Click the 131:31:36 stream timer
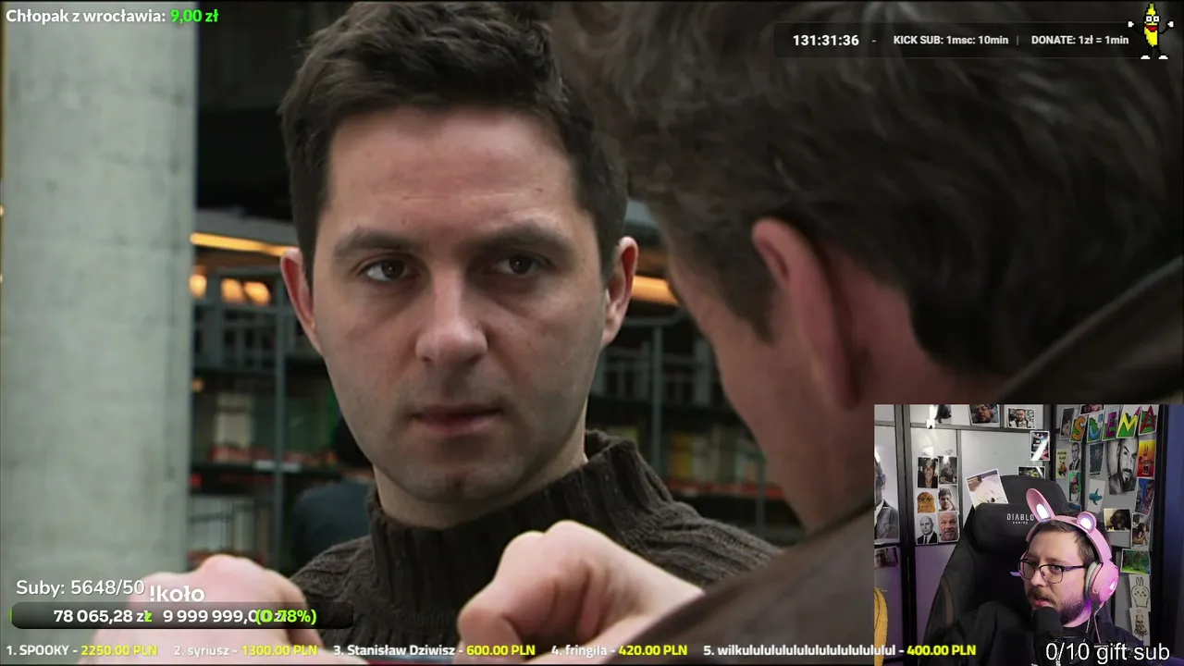The image size is (1184, 666). tap(825, 41)
